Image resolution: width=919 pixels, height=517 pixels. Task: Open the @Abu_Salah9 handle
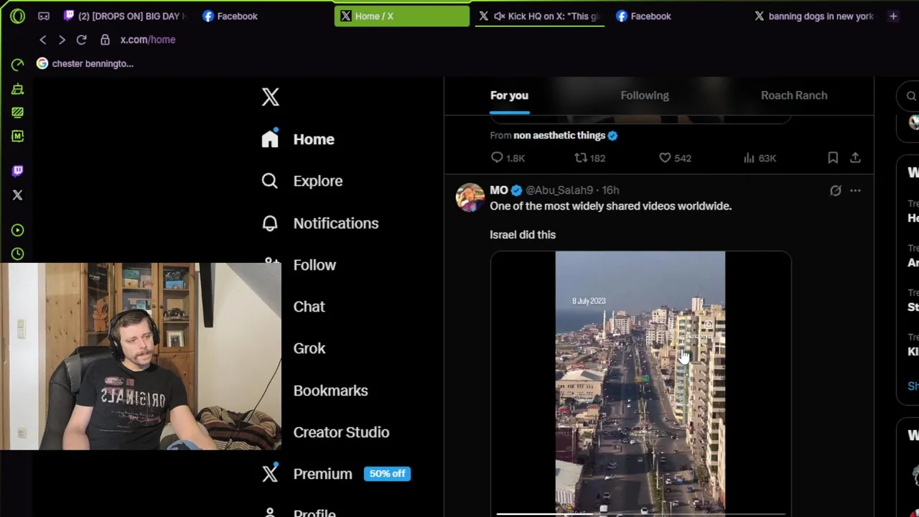pos(559,190)
